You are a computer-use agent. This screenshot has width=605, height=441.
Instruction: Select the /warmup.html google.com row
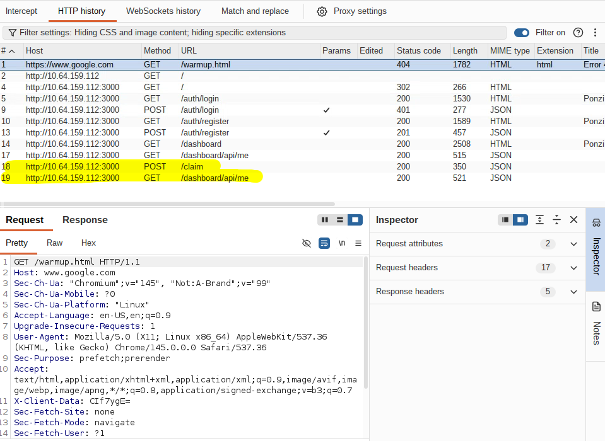coord(303,65)
